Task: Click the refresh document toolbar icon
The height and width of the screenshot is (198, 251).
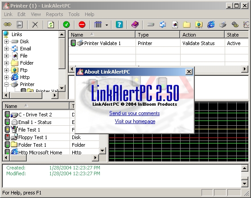Action: tap(51, 25)
